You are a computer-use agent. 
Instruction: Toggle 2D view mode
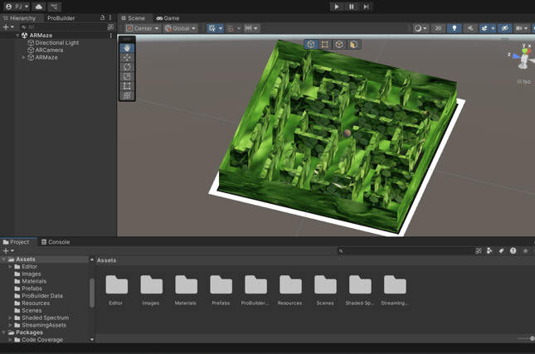pyautogui.click(x=438, y=28)
